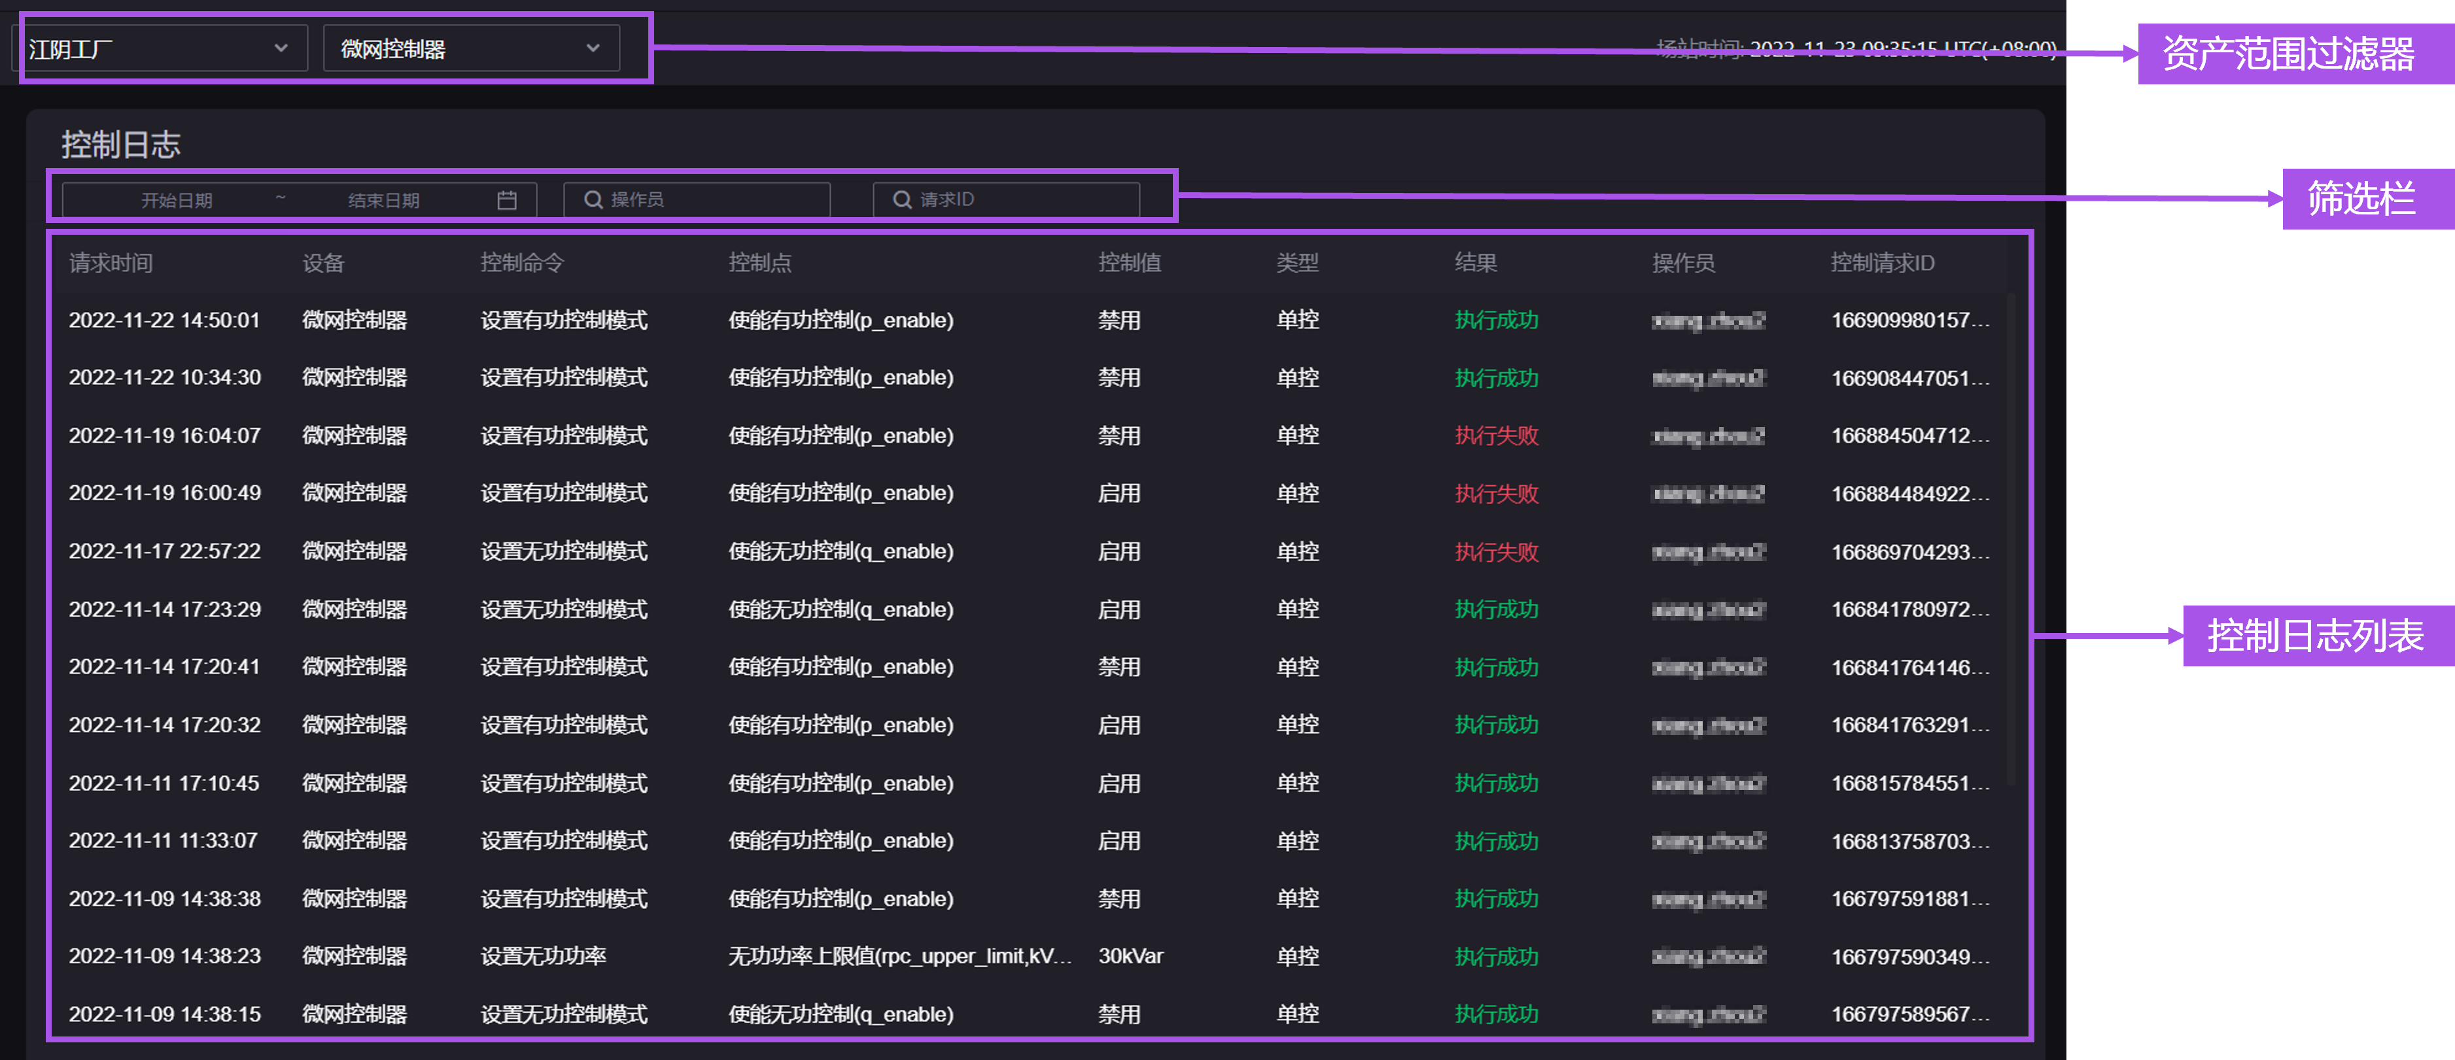Click the search icon in 操作员 field
This screenshot has height=1060, width=2455.
[x=593, y=200]
